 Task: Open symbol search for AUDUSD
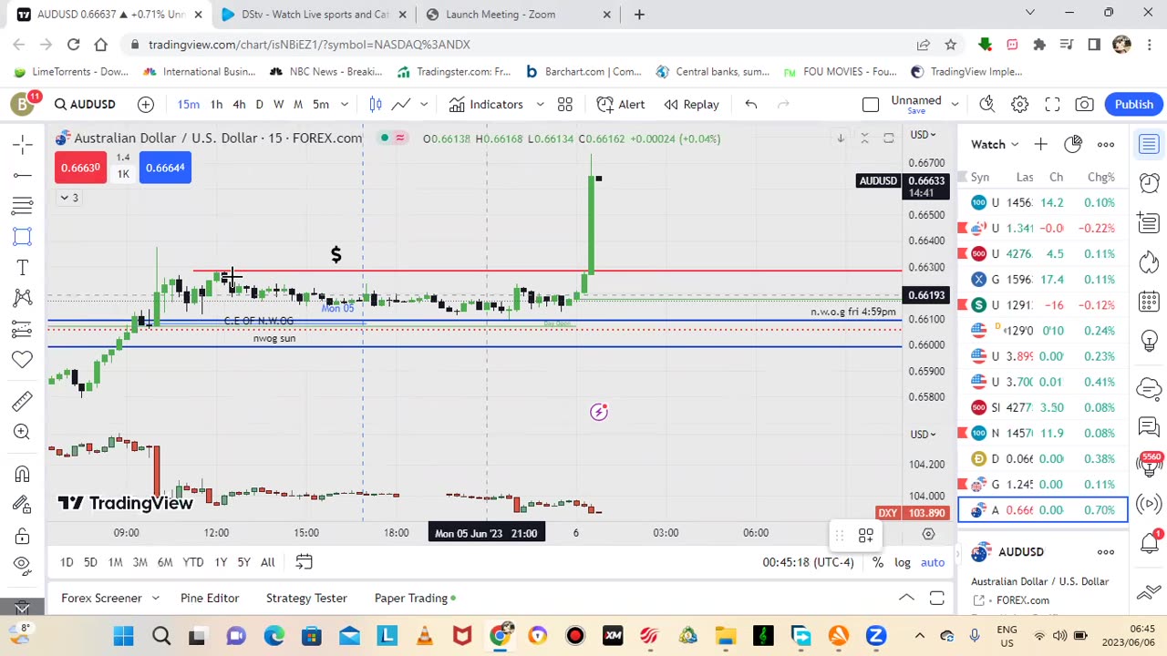84,104
